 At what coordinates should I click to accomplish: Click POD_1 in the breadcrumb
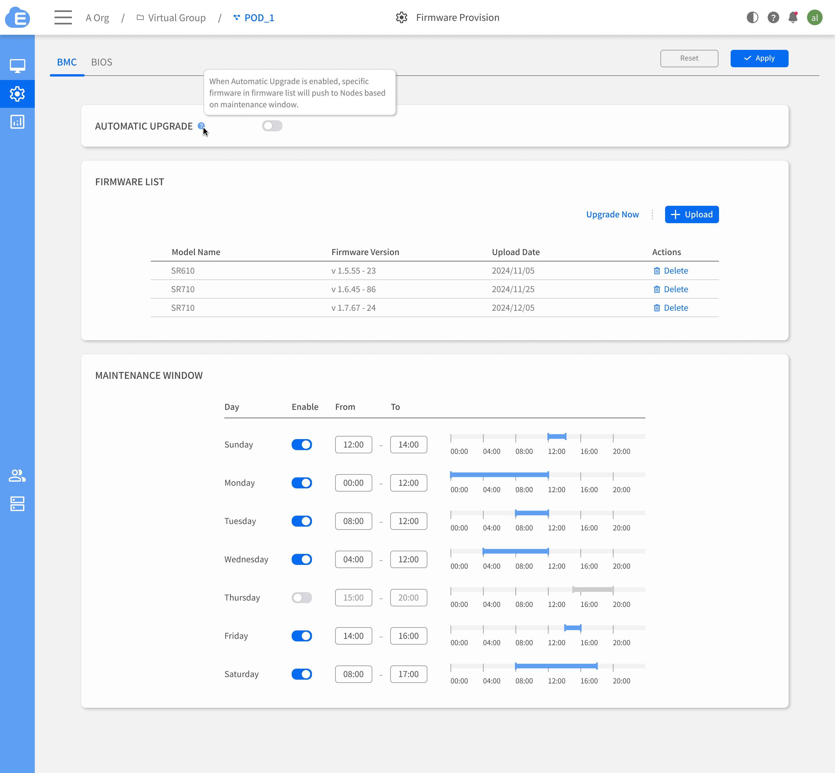(259, 18)
